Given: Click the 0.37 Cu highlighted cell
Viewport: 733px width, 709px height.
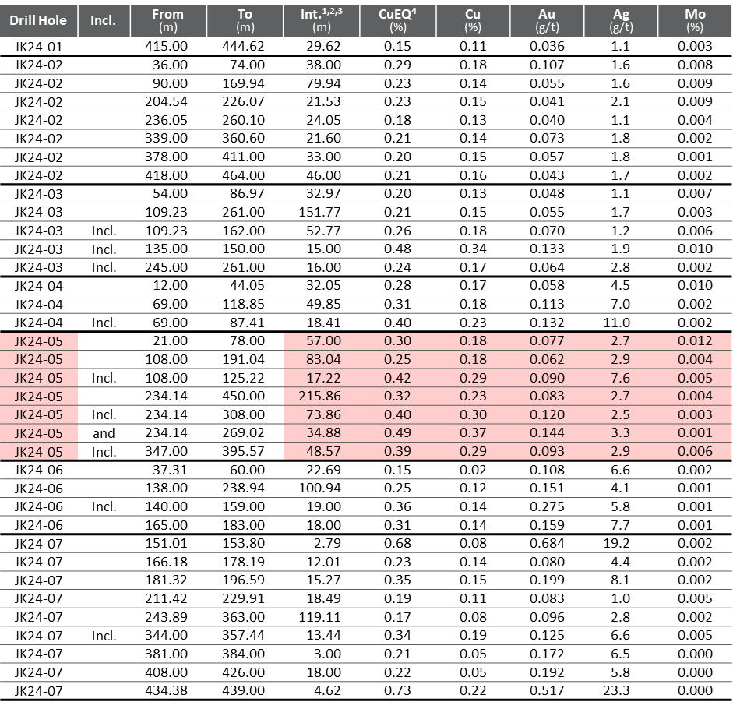Looking at the screenshot, I should point(473,433).
